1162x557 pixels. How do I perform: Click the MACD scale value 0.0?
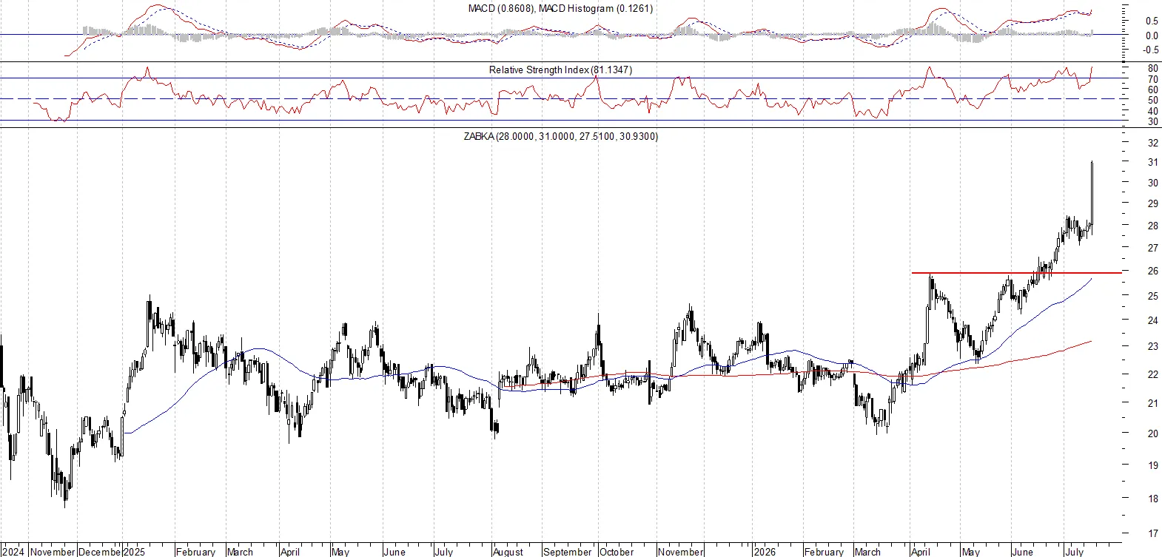coord(1152,36)
